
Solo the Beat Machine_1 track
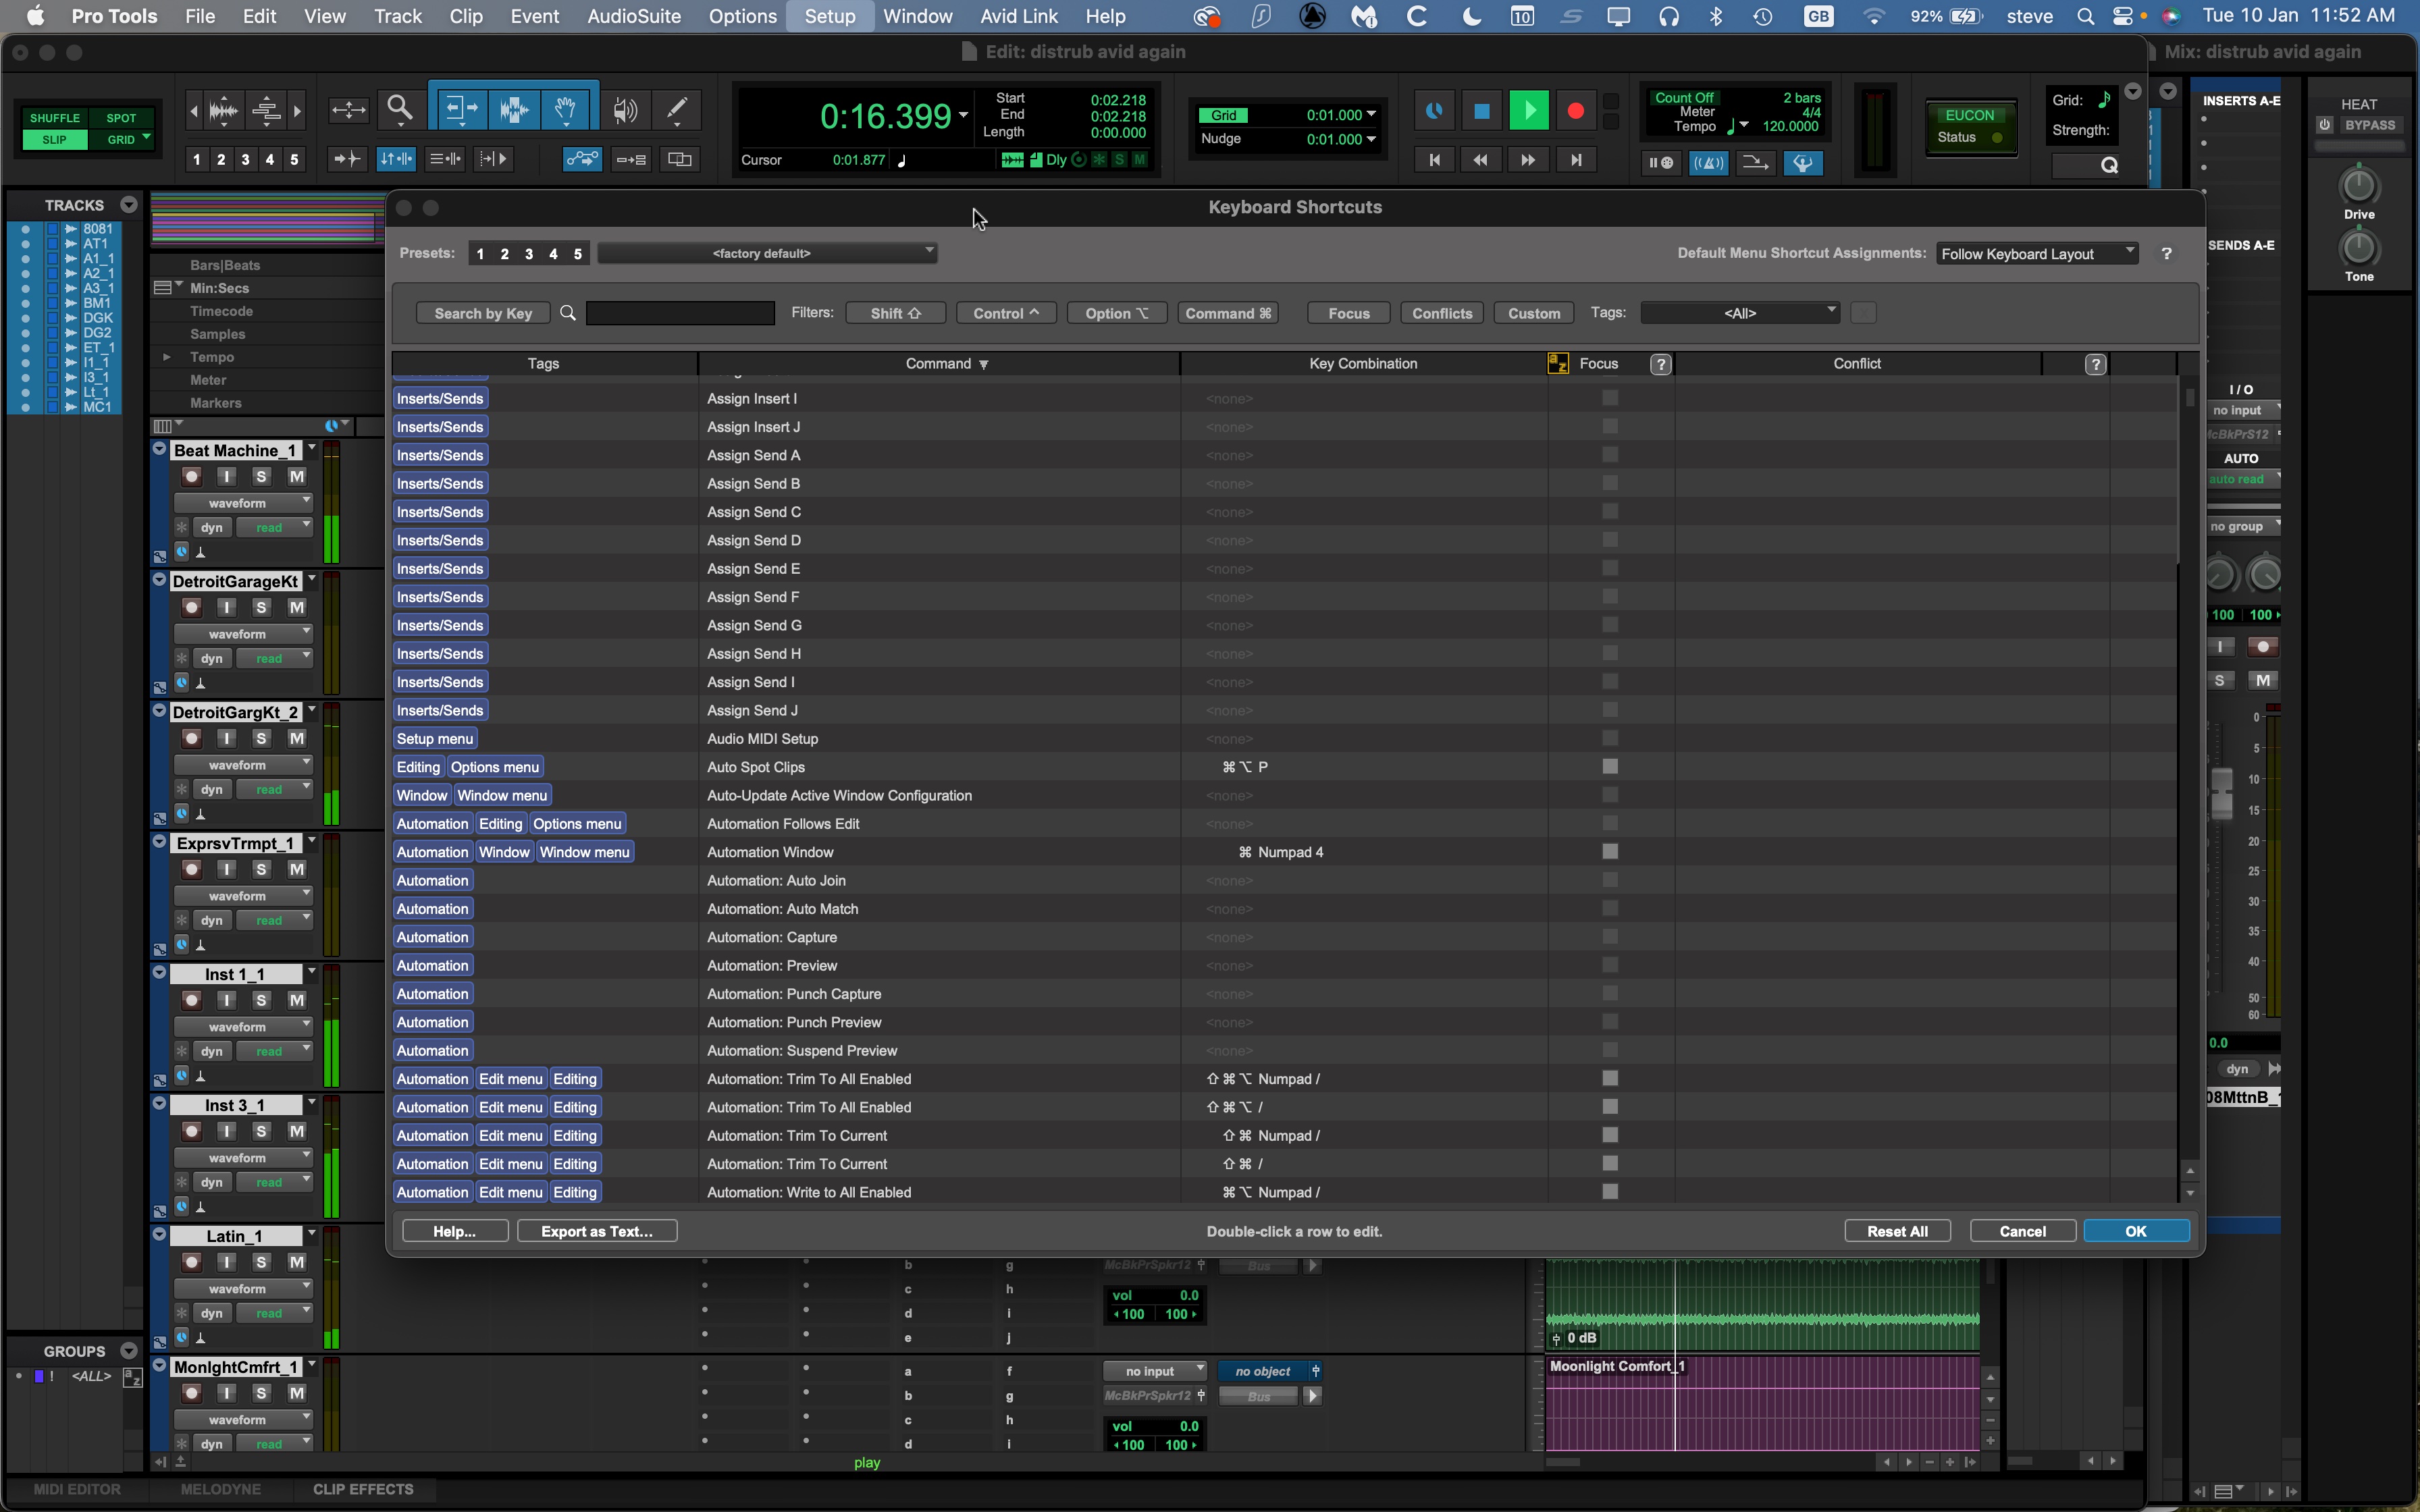(x=261, y=476)
